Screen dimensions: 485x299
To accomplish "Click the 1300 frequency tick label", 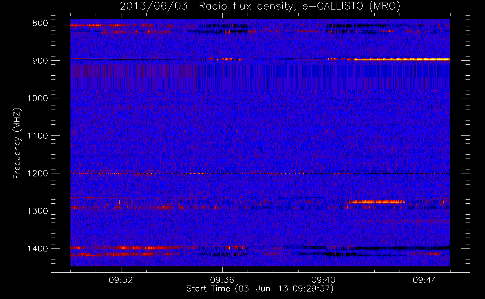I will click(37, 211).
